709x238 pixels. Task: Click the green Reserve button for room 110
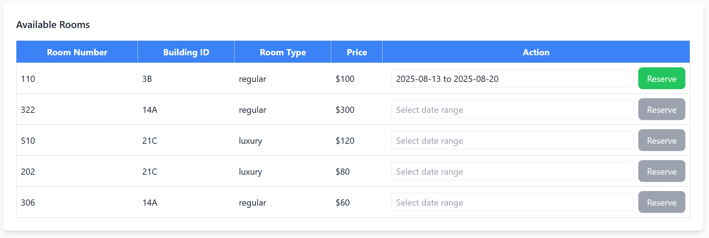(661, 79)
